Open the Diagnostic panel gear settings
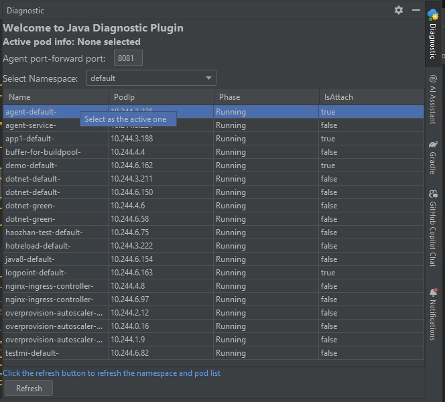The height and width of the screenshot is (402, 445). 399,10
